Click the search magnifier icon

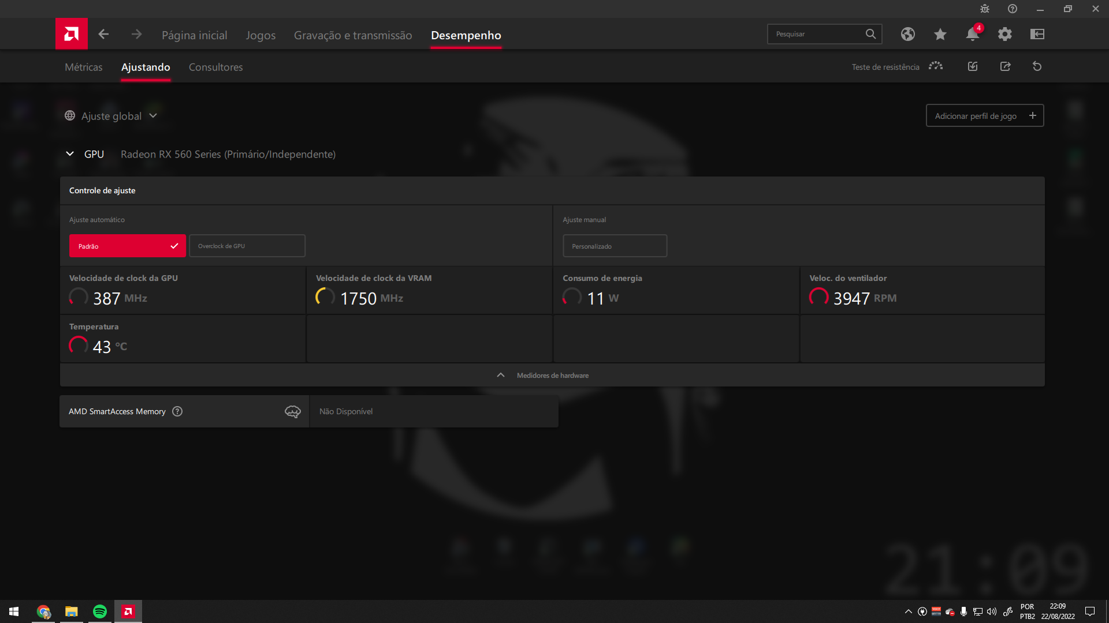point(870,34)
